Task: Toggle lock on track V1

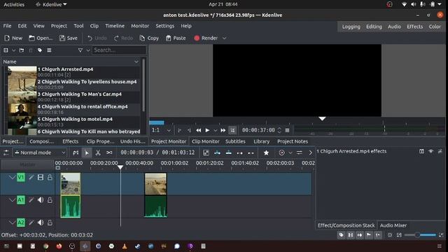Action: coord(50,177)
